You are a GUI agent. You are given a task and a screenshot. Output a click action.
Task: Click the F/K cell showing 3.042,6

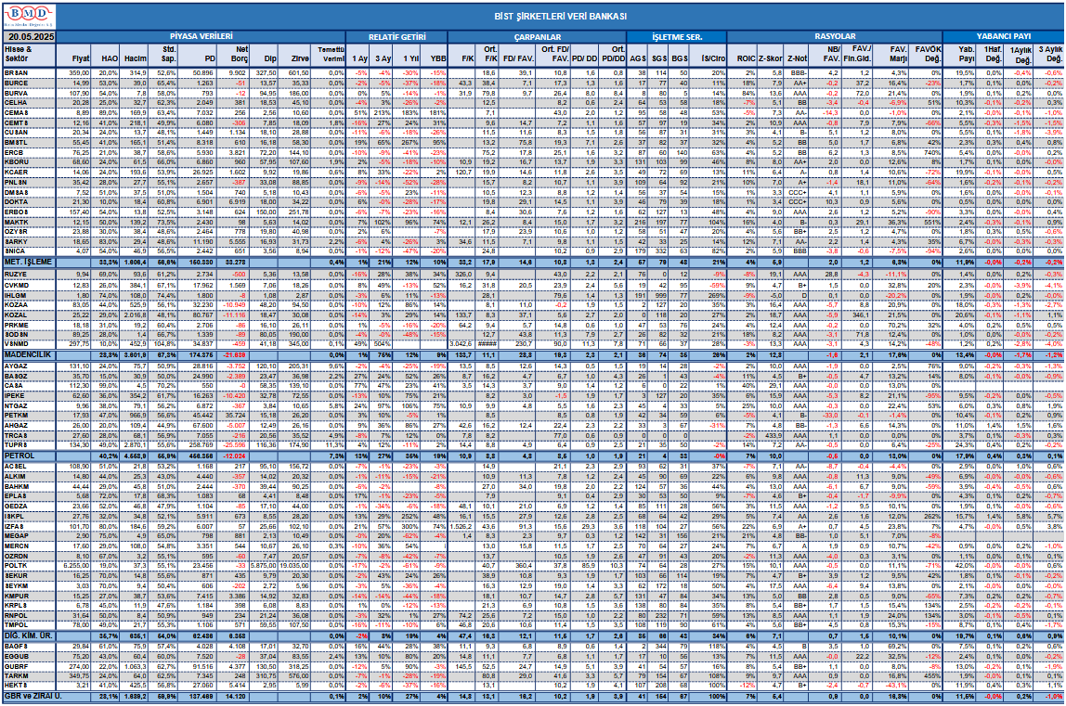click(x=461, y=344)
